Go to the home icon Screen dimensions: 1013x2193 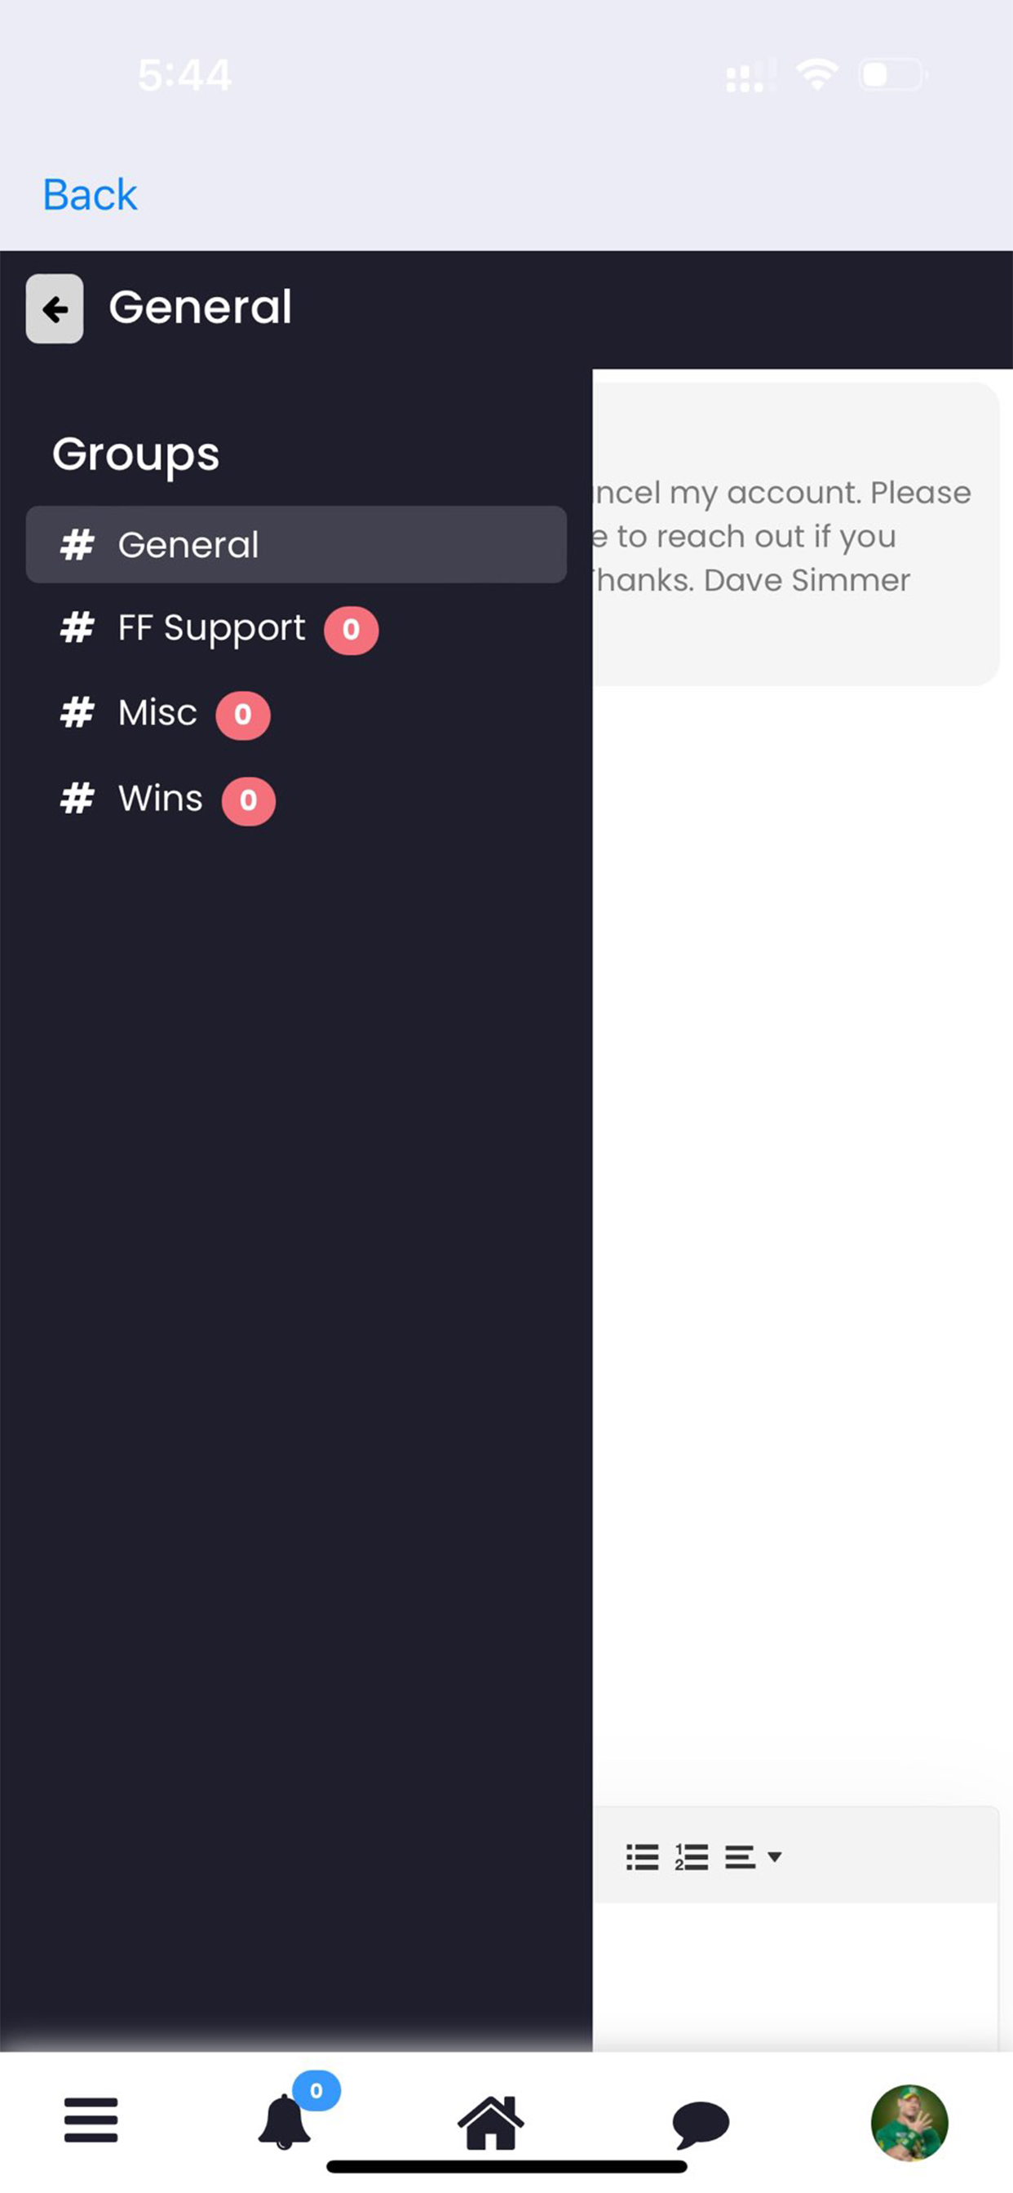pyautogui.click(x=491, y=2120)
